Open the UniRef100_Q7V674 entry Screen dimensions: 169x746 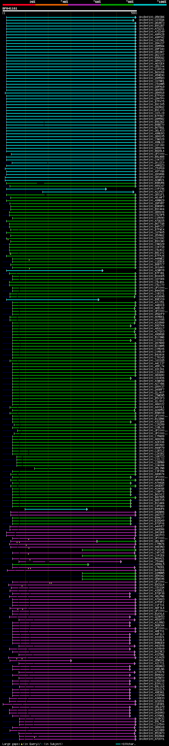[x=152, y=672]
